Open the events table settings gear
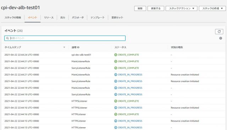Viewport: 227px width, 130px height. coord(221,38)
